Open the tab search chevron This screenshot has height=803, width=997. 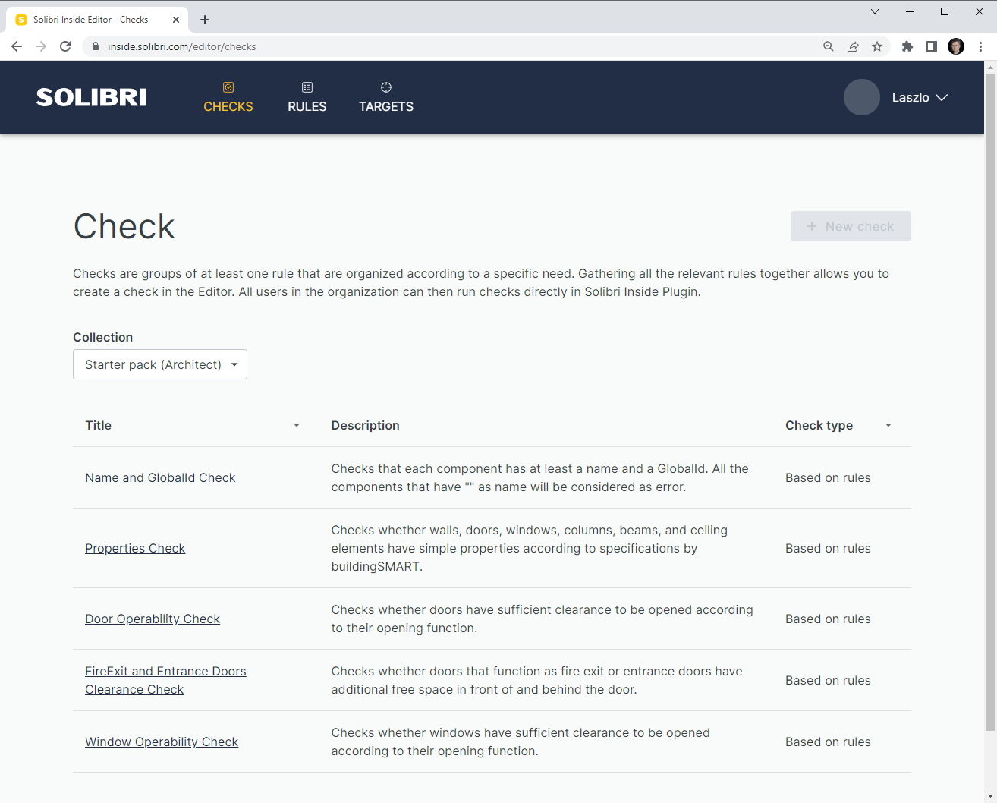875,11
